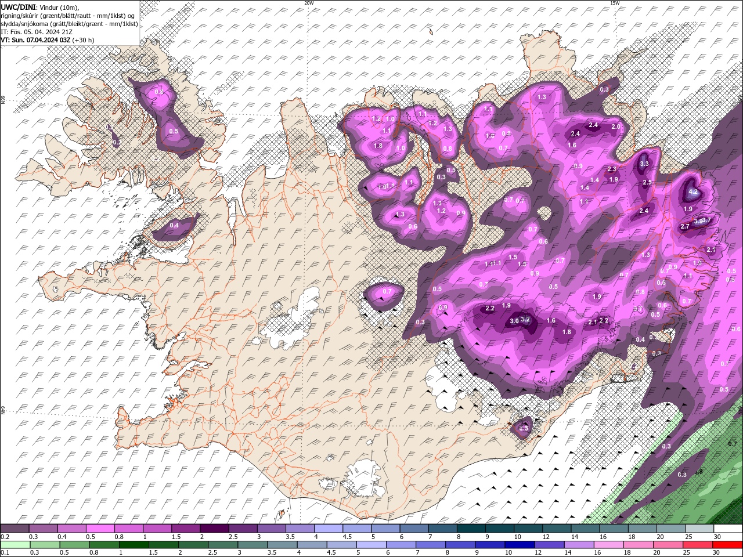The height and width of the screenshot is (557, 743).
Task: Click the 0.4 value in the western snow patch
Action: point(174,225)
